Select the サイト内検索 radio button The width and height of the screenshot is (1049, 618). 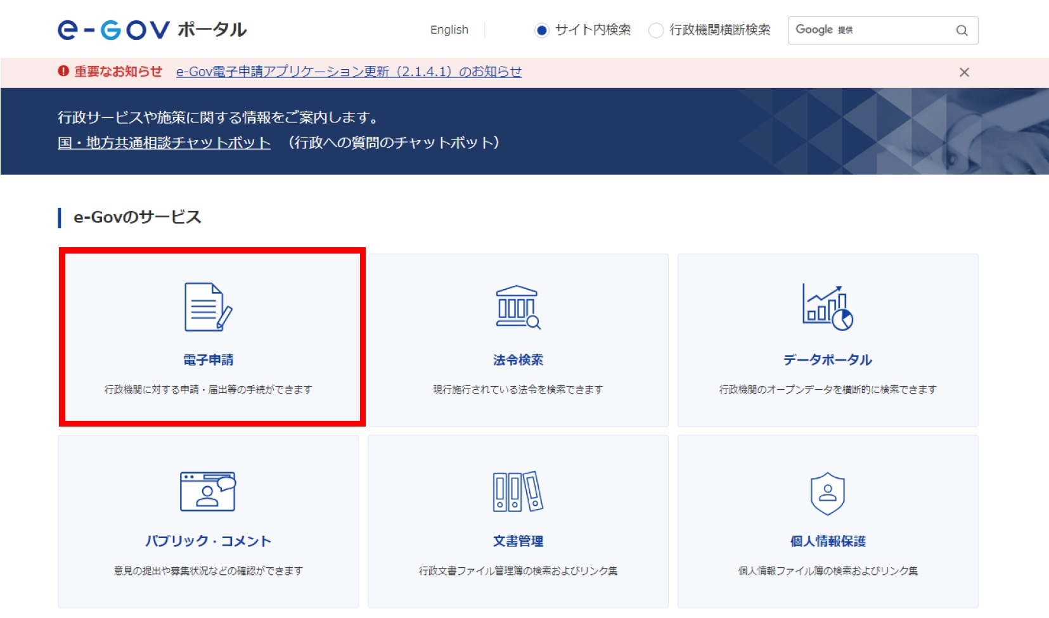(x=541, y=30)
